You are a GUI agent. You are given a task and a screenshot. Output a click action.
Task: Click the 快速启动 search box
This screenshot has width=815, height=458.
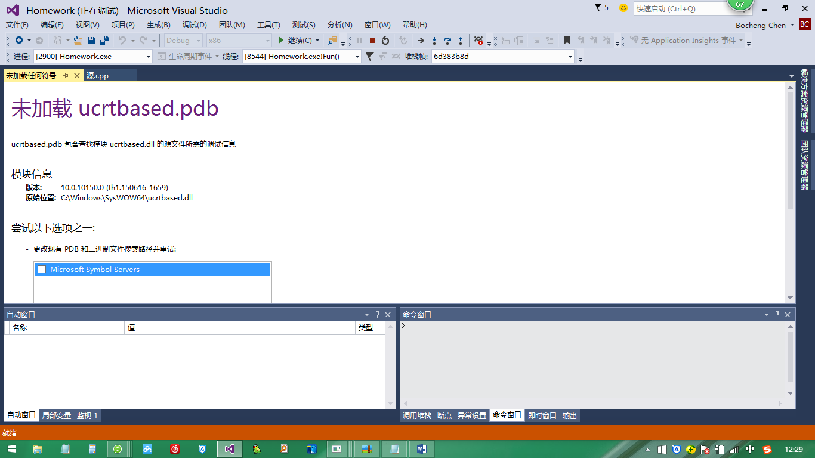673,8
